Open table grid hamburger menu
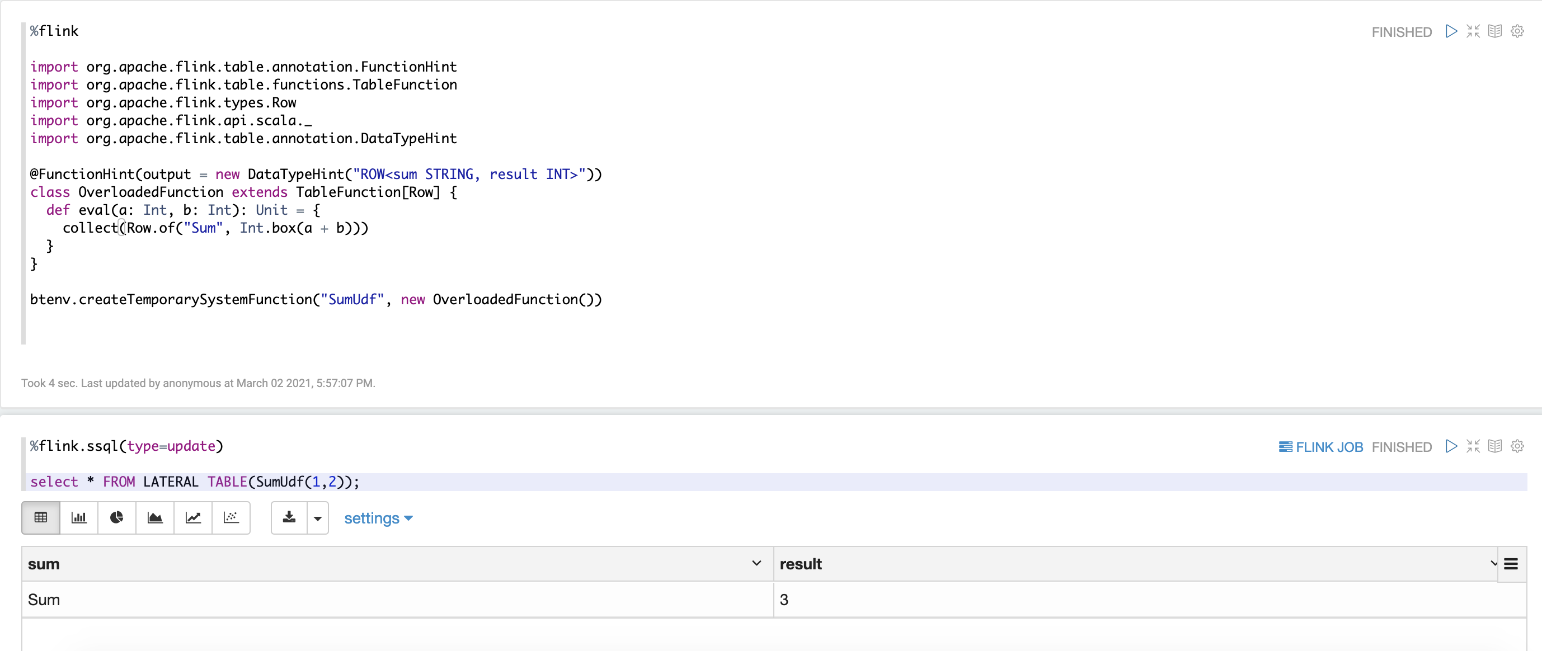 click(1510, 564)
